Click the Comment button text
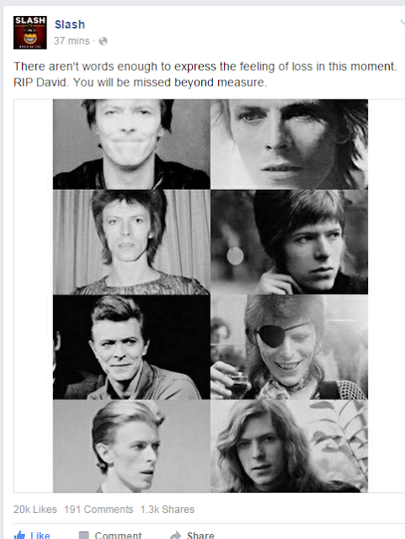The width and height of the screenshot is (405, 539). coord(118,535)
